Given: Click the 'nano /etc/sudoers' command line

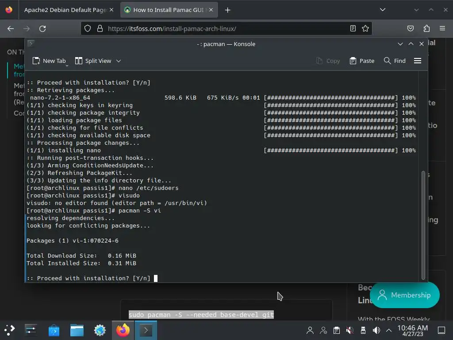Looking at the screenshot, I should click(103, 188).
